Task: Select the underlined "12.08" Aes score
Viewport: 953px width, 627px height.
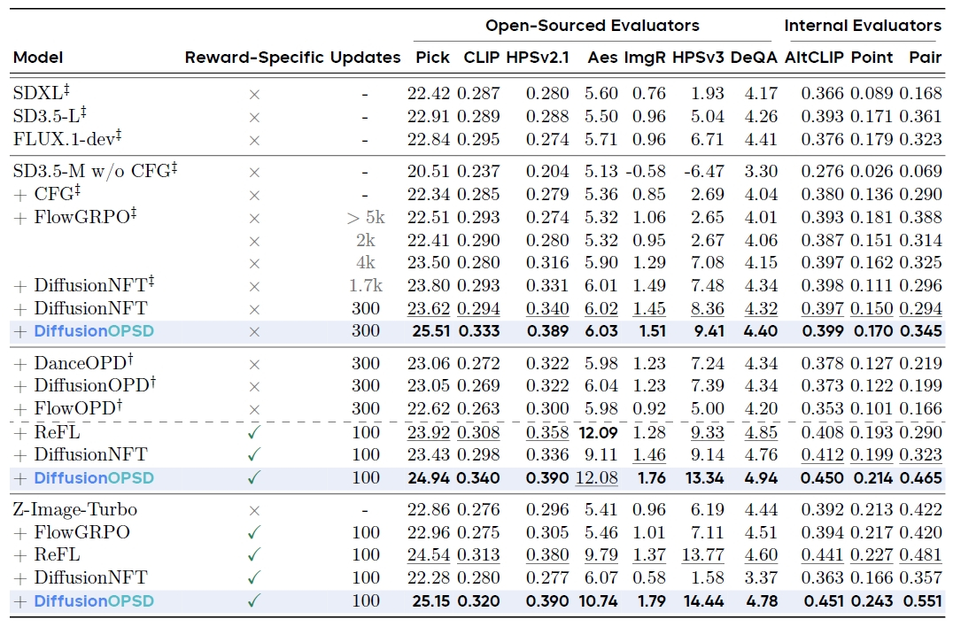Action: pyautogui.click(x=597, y=478)
